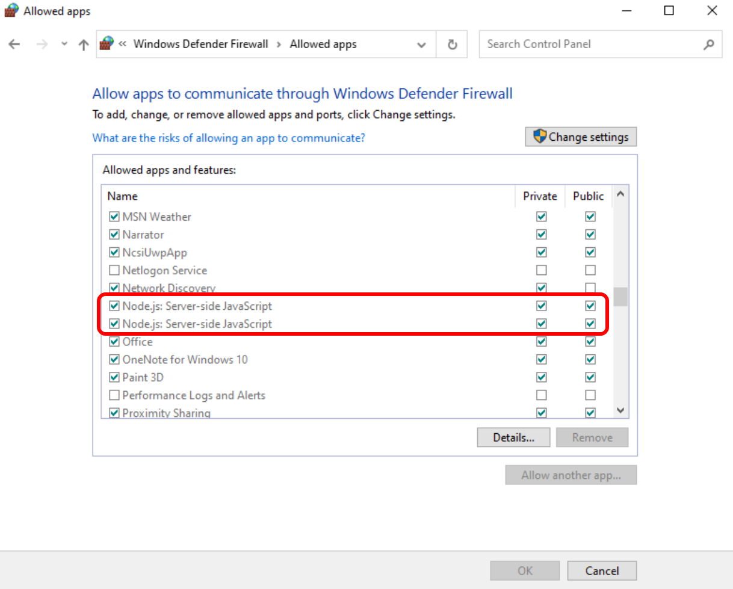Click the Forward navigation arrow
733x589 pixels.
point(42,45)
